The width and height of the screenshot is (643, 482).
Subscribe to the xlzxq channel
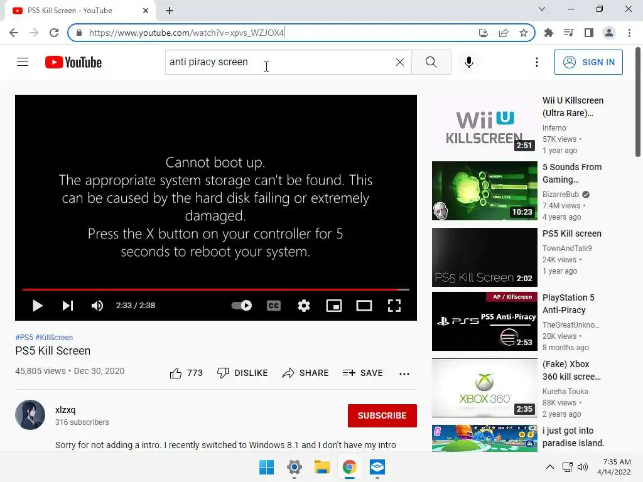point(382,415)
